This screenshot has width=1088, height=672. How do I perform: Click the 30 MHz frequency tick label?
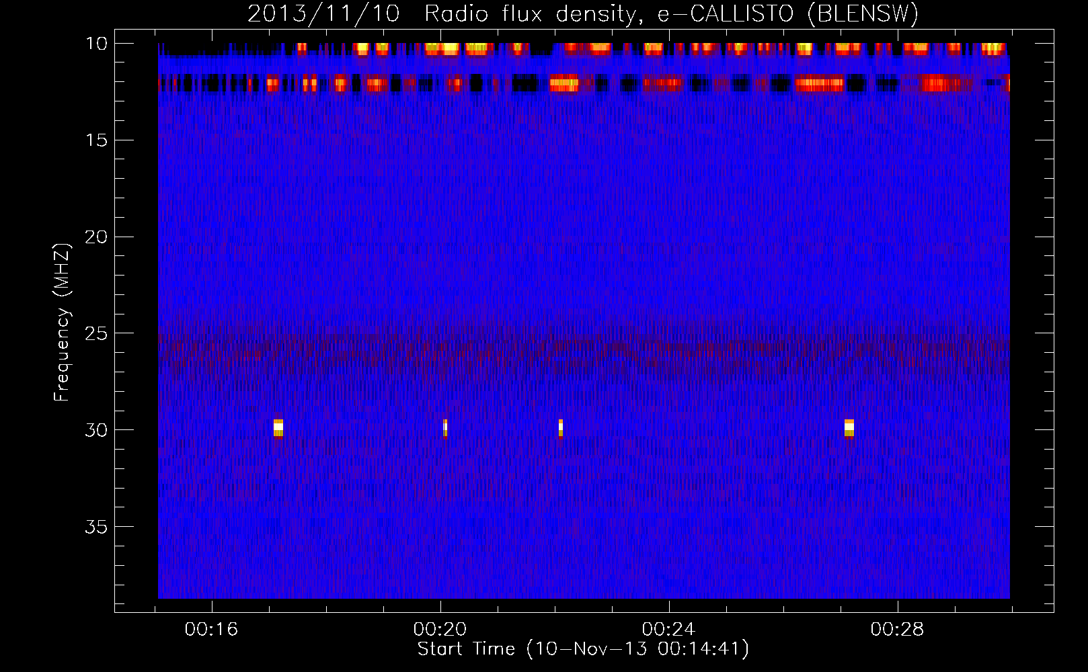[x=96, y=430]
